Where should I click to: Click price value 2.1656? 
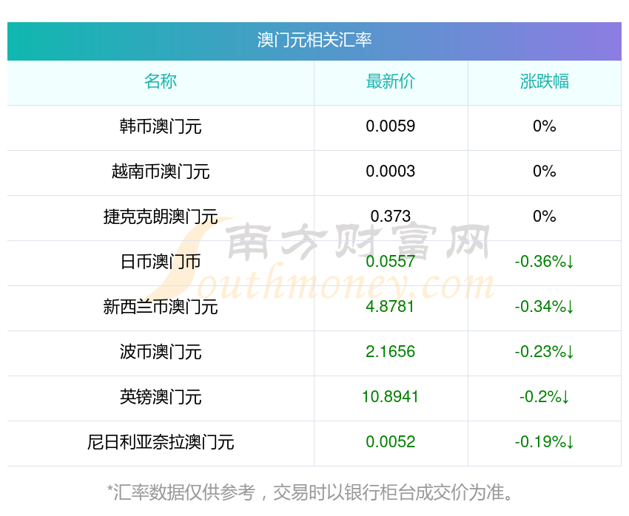click(390, 352)
